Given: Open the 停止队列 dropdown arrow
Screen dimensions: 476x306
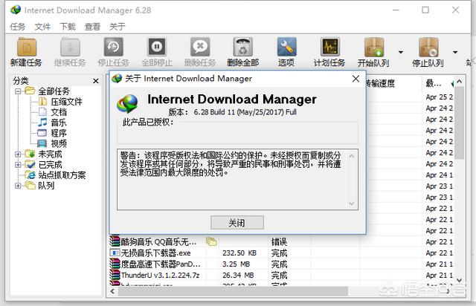Looking at the screenshot, I should [455, 52].
